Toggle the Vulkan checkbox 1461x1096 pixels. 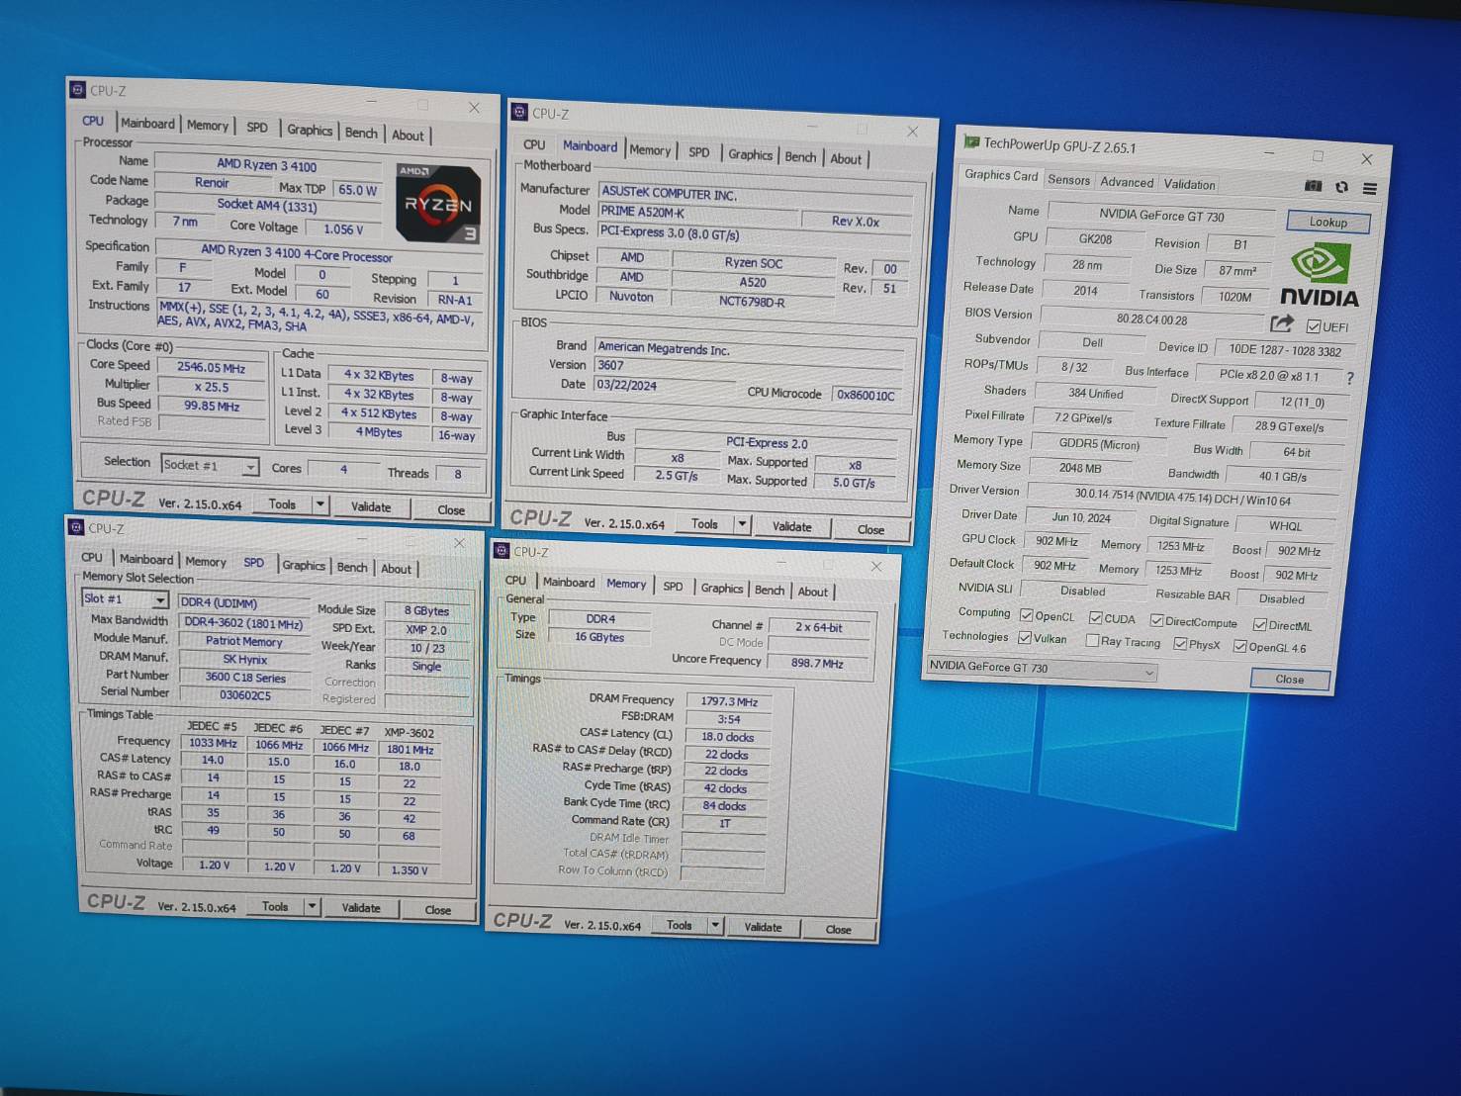click(x=1025, y=638)
